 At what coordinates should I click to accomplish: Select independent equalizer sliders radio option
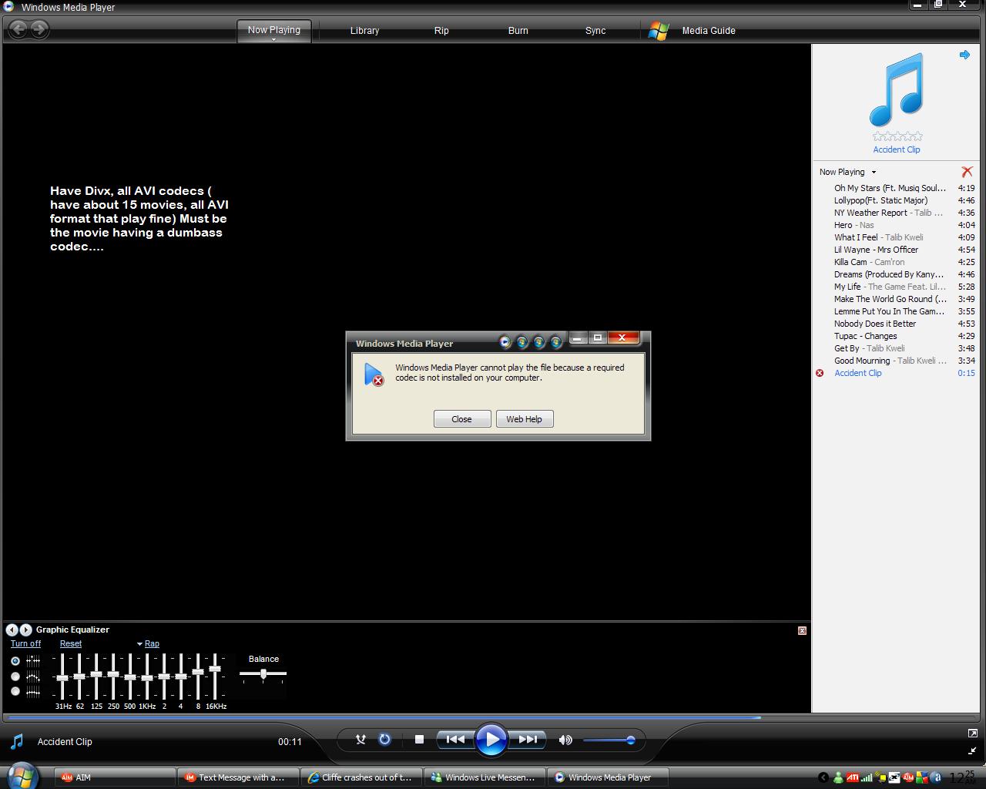coord(15,661)
